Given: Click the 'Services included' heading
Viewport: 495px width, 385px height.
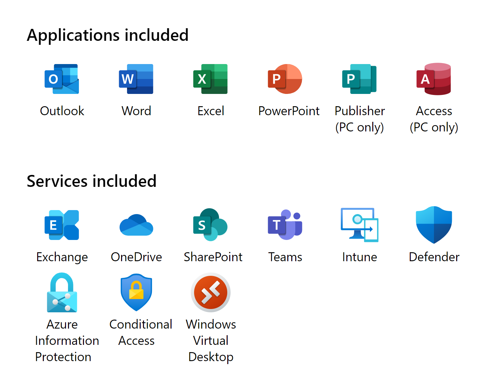Looking at the screenshot, I should 92,181.
